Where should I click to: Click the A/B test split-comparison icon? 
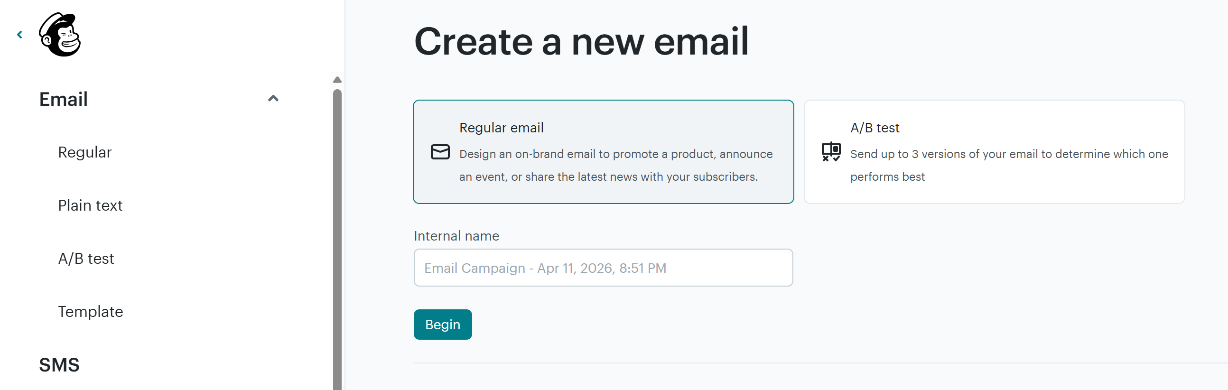(830, 152)
